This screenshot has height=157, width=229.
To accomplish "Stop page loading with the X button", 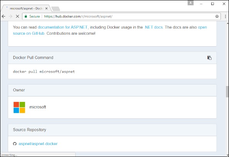I will click(17, 16).
